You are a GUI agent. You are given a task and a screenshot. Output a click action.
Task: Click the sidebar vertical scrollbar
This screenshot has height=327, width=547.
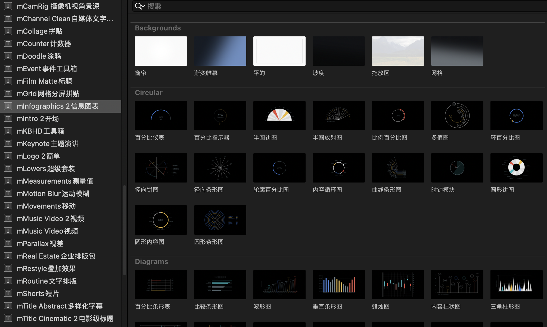[125, 230]
